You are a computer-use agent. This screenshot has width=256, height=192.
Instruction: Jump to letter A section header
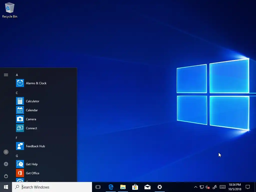[17, 75]
